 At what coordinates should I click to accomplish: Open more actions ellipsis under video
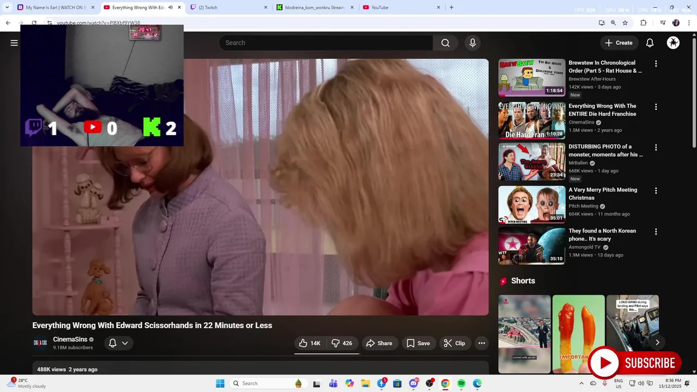[481, 343]
